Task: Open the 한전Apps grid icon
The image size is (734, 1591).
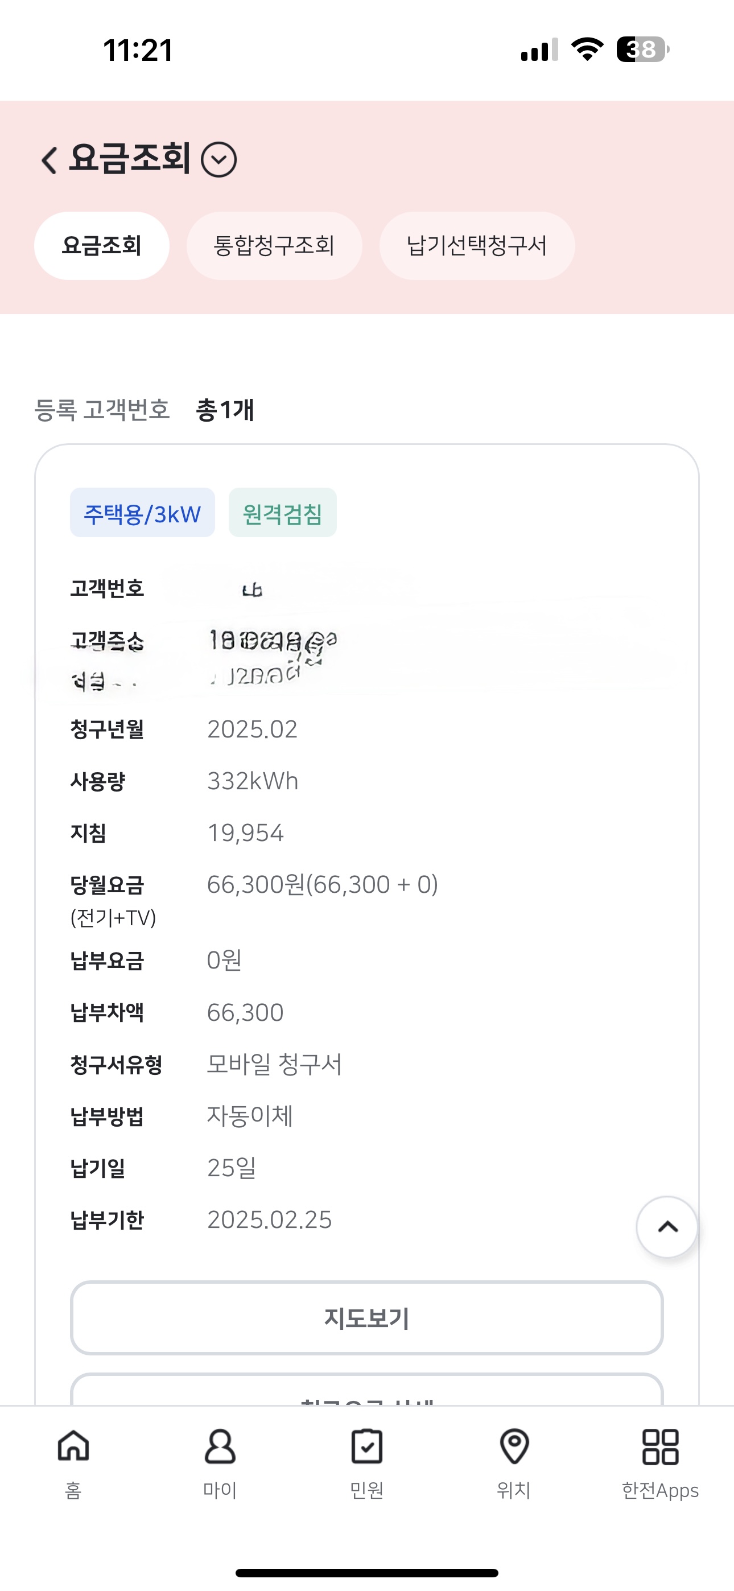Action: tap(660, 1462)
